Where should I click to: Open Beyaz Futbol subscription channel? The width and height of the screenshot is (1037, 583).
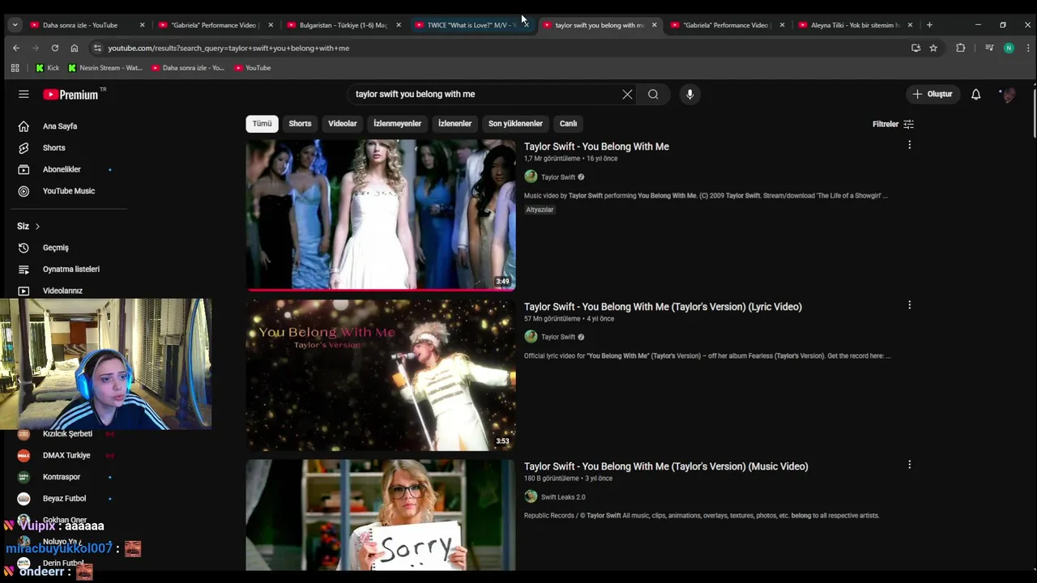tap(64, 499)
